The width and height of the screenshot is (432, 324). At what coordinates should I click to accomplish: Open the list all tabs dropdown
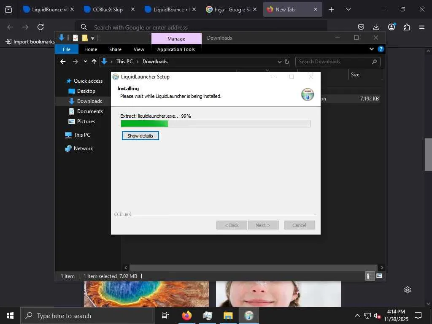348,9
